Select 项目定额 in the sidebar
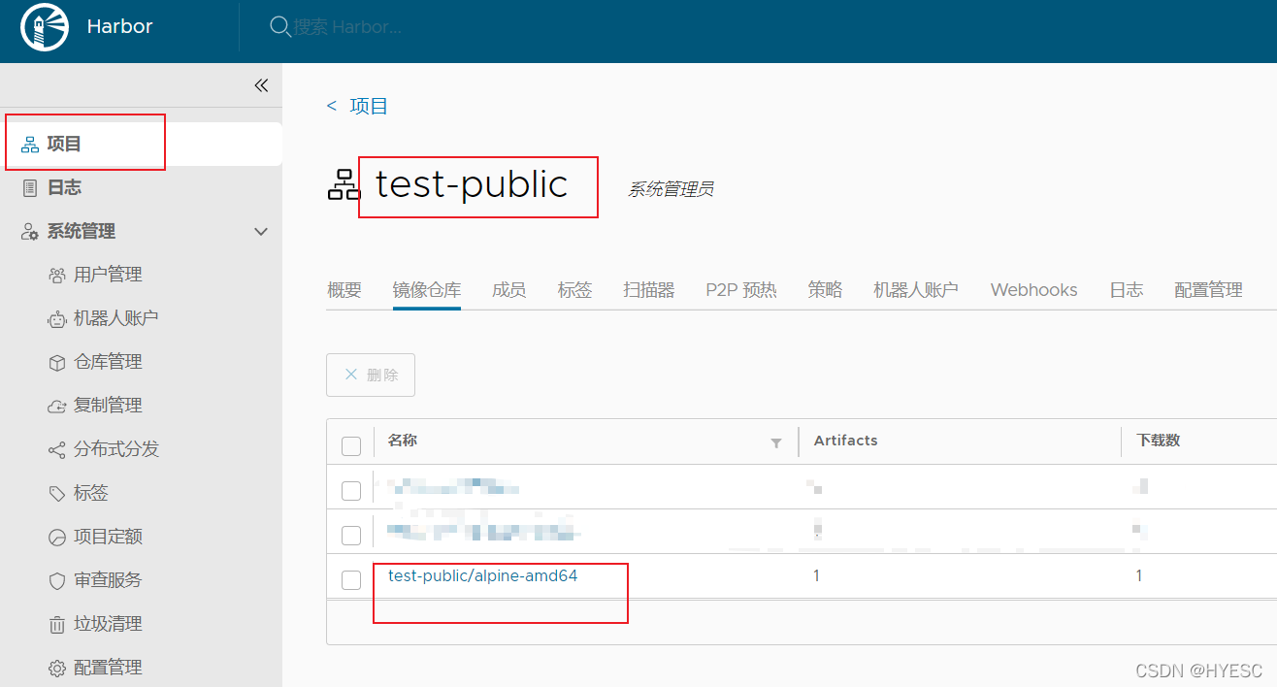Screen dimensions: 1277x687 108,537
